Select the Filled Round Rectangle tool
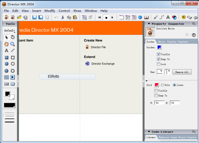Image resolution: width=199 pixels, height=143 pixels. 7,64
